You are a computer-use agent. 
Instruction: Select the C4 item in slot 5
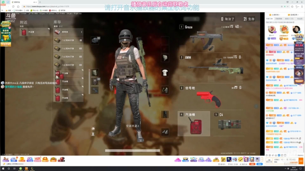(x=230, y=124)
